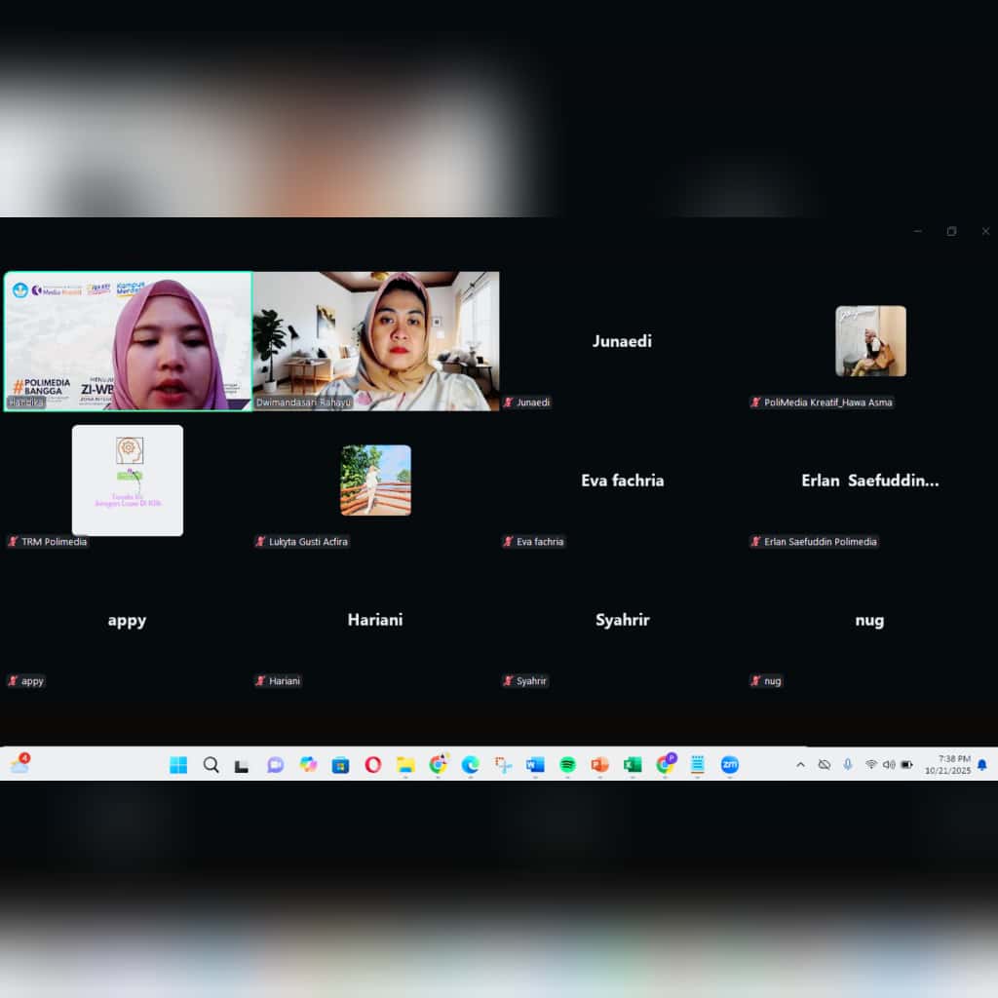Open Excel from the taskbar
Screen dimensions: 998x998
[633, 765]
